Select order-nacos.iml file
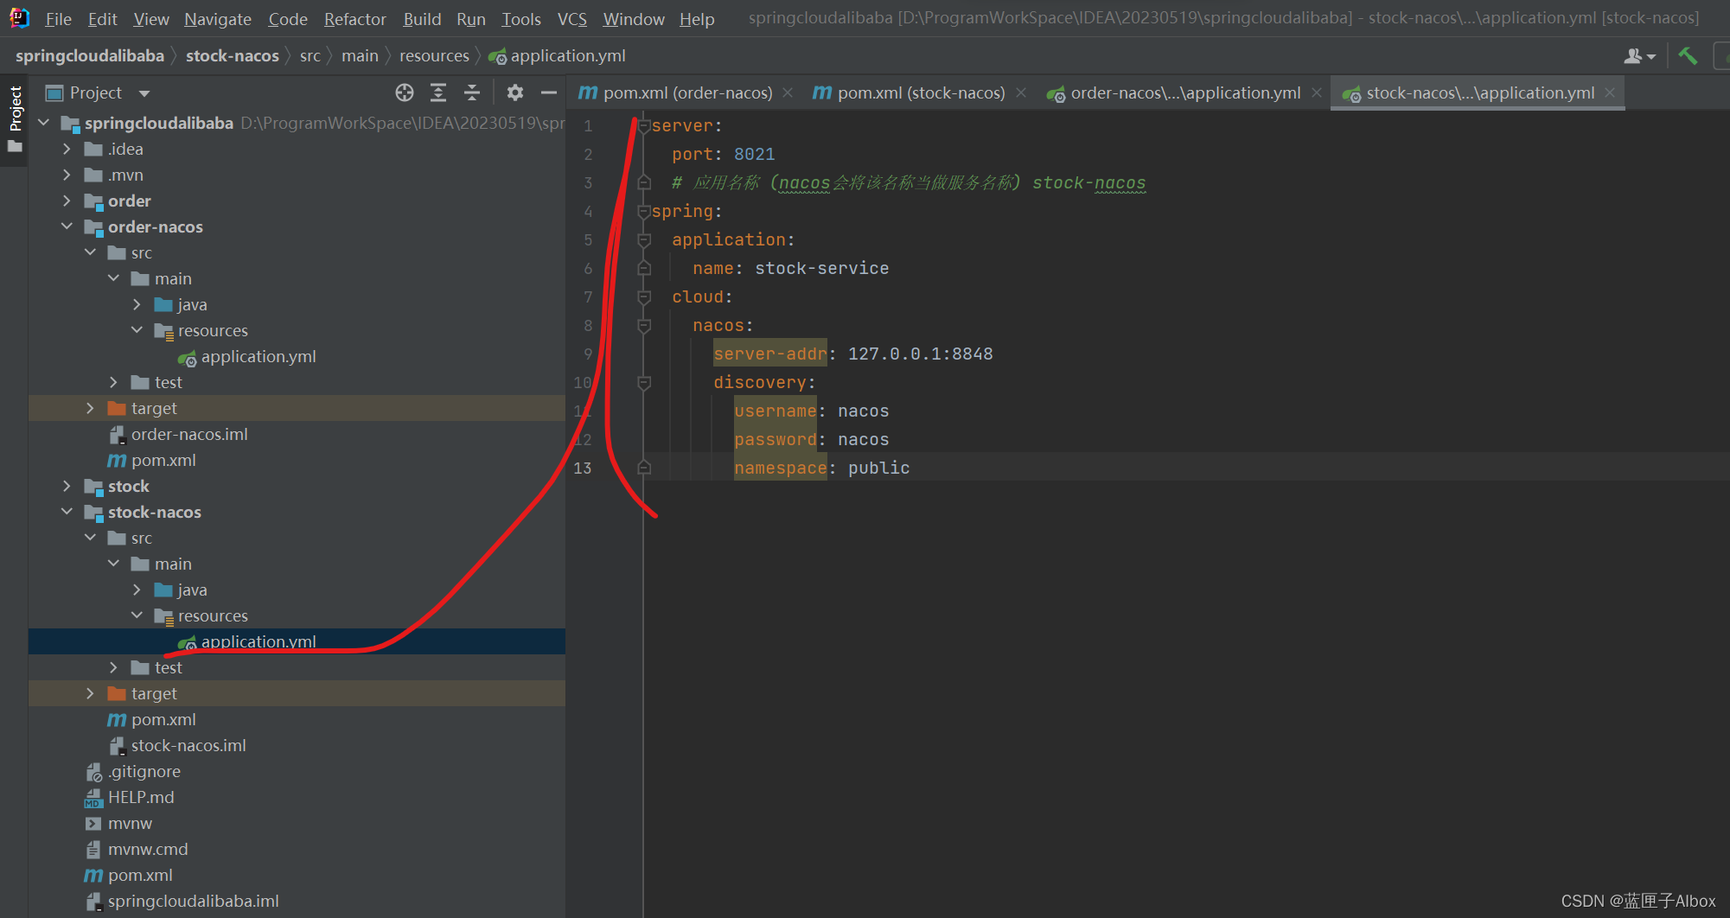Image resolution: width=1730 pixels, height=918 pixels. pos(189,434)
